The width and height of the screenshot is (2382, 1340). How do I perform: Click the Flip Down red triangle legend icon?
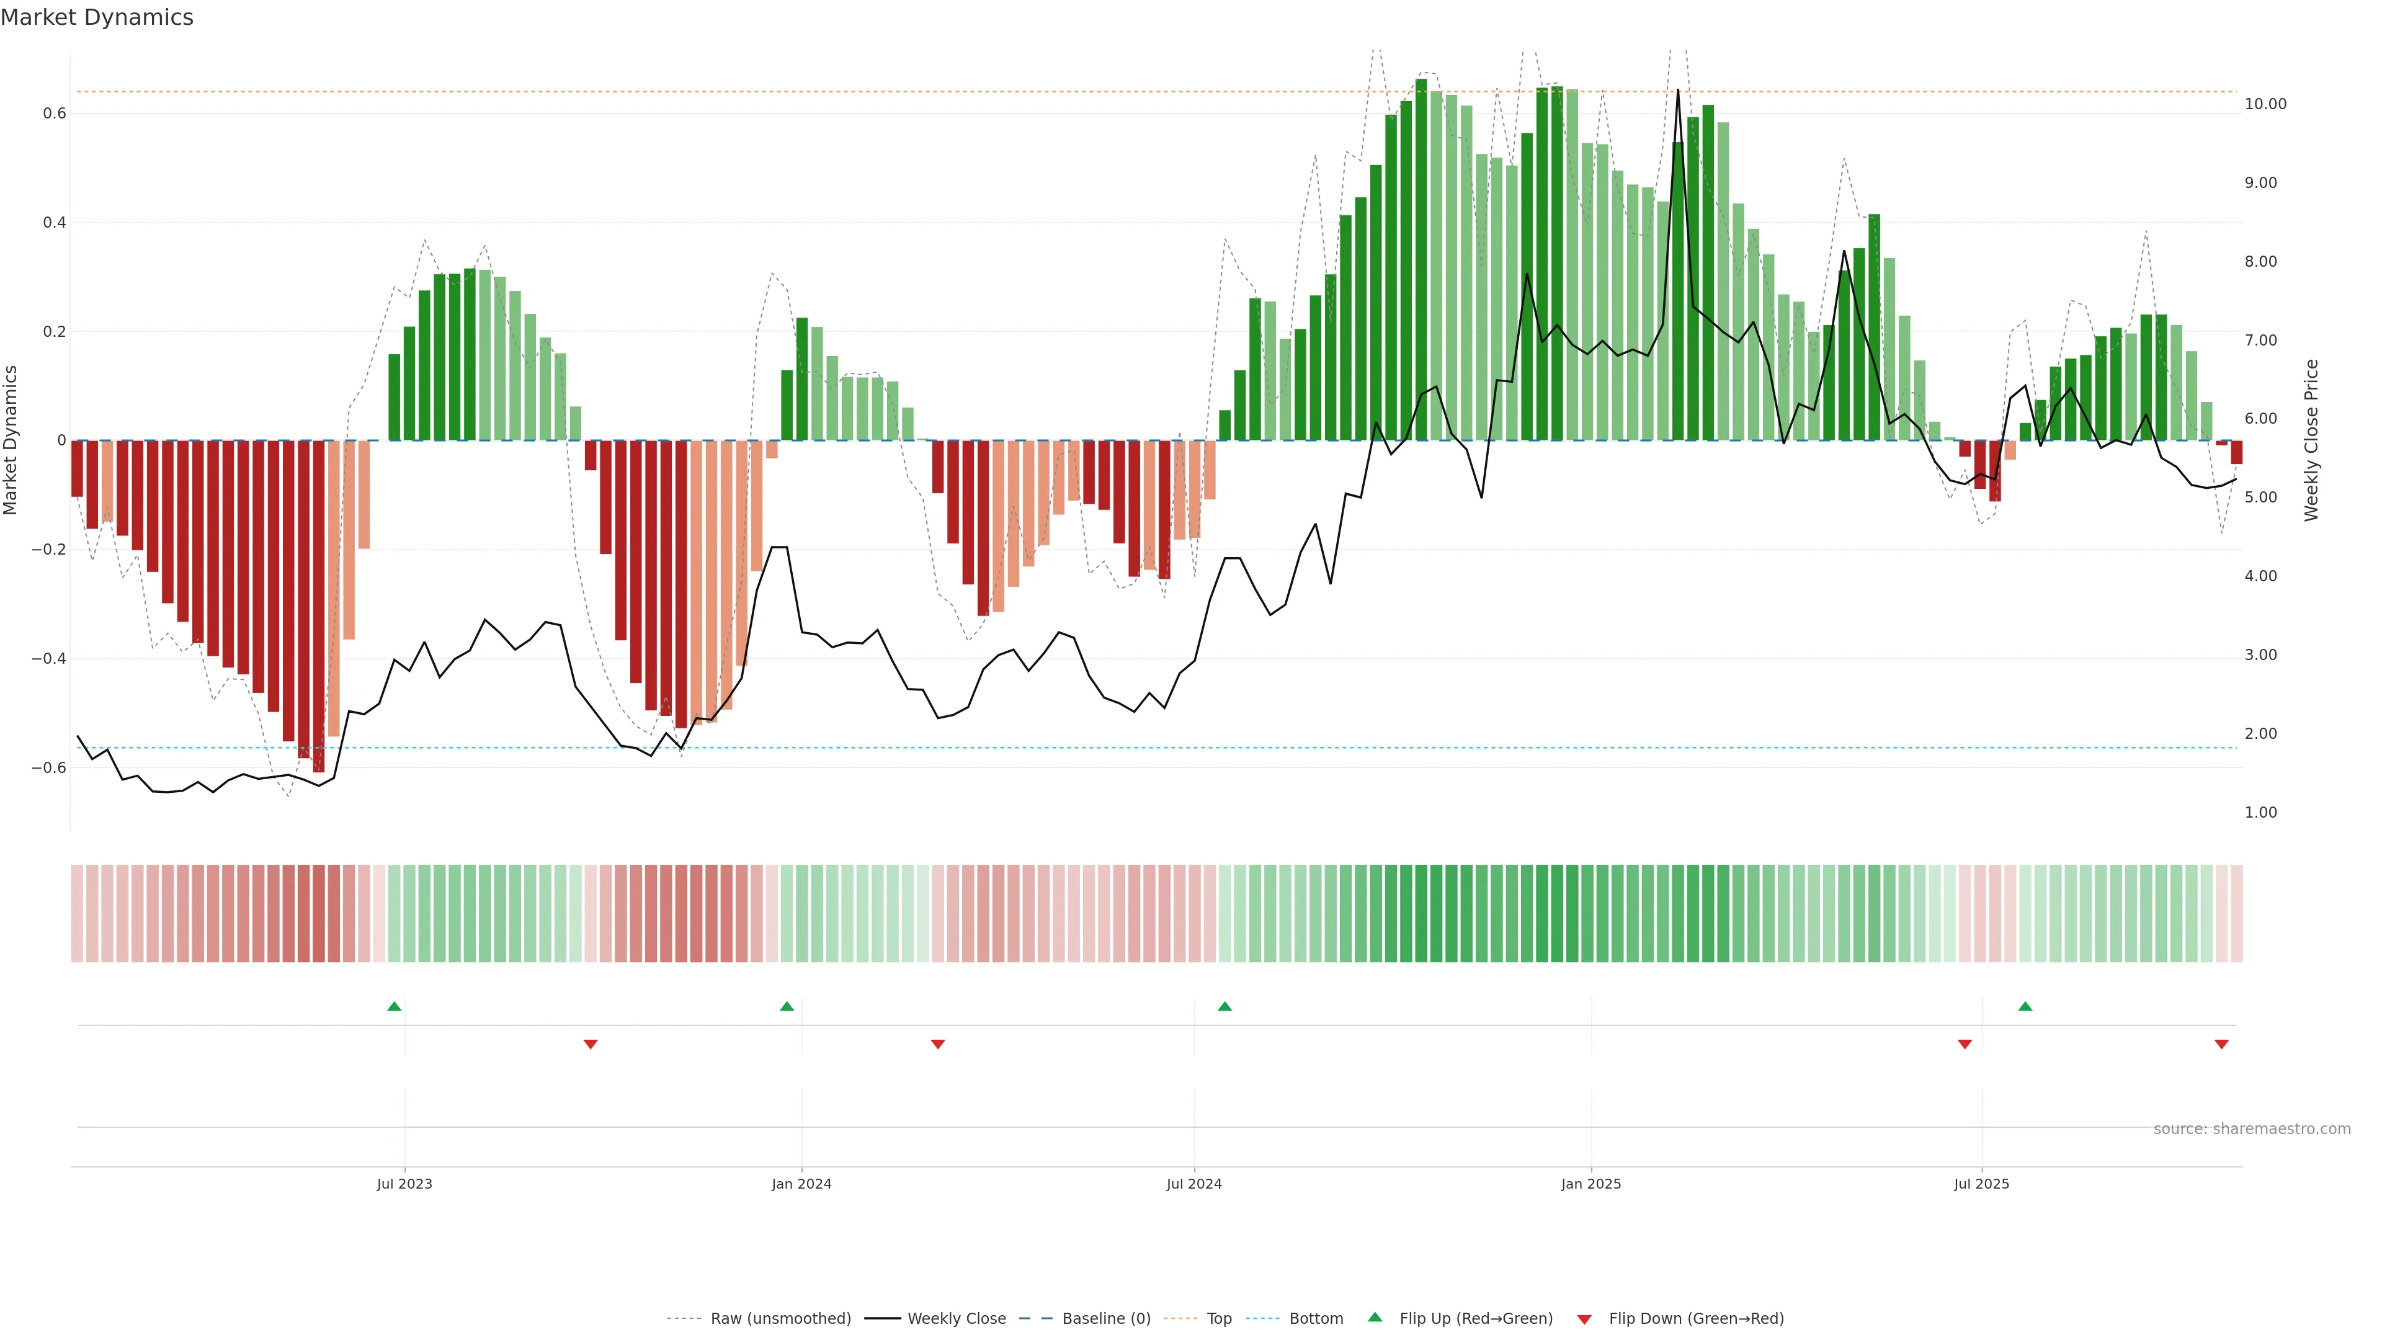1584,1319
